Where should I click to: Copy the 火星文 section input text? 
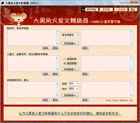(55, 74)
